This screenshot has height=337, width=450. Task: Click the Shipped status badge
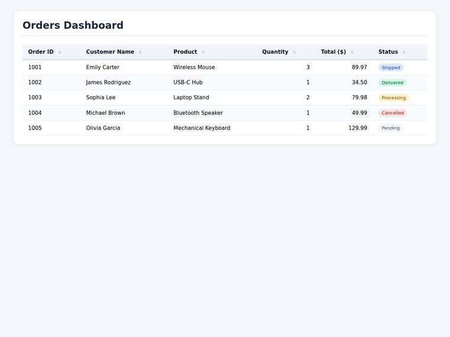[x=391, y=67]
